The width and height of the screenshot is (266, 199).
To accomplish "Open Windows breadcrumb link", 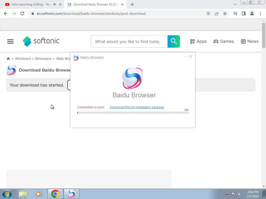I will [23, 59].
